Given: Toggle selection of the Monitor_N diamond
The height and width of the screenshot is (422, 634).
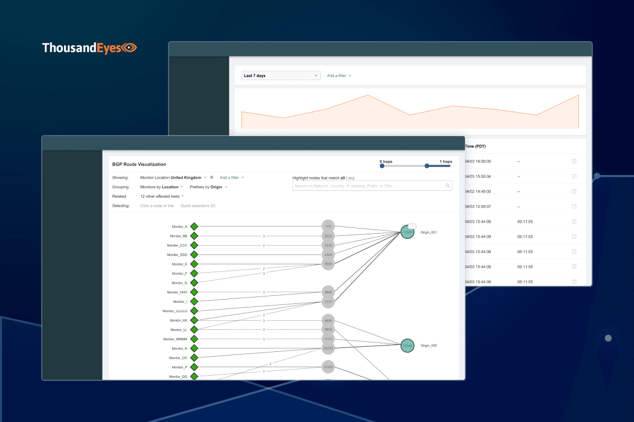Looking at the screenshot, I should [x=194, y=348].
